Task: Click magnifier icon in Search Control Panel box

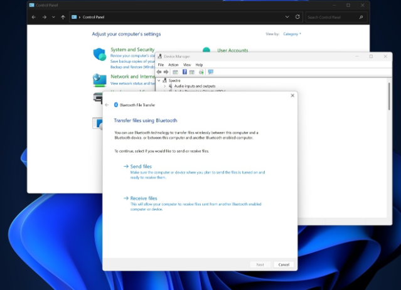Action: tap(361, 17)
